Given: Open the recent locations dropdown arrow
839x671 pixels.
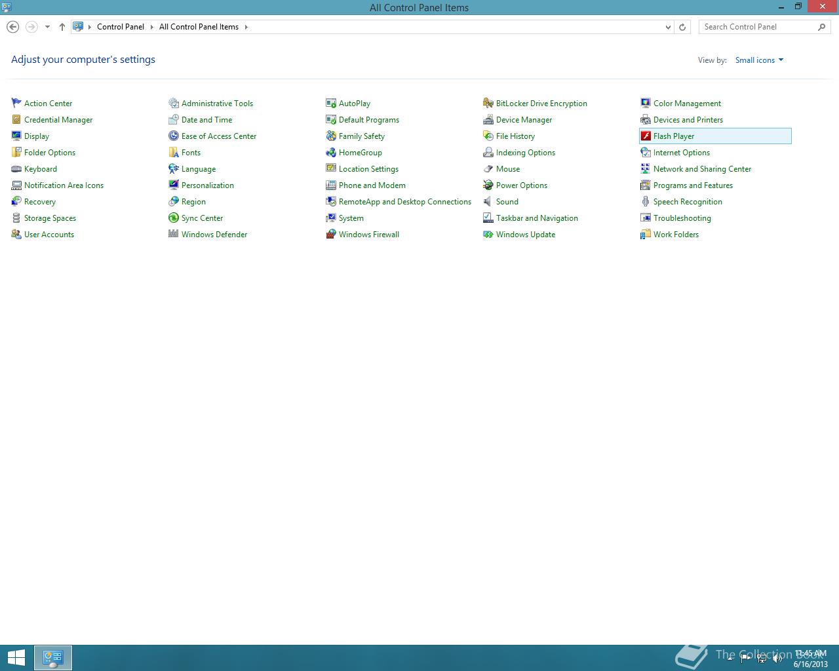Looking at the screenshot, I should (x=47, y=27).
